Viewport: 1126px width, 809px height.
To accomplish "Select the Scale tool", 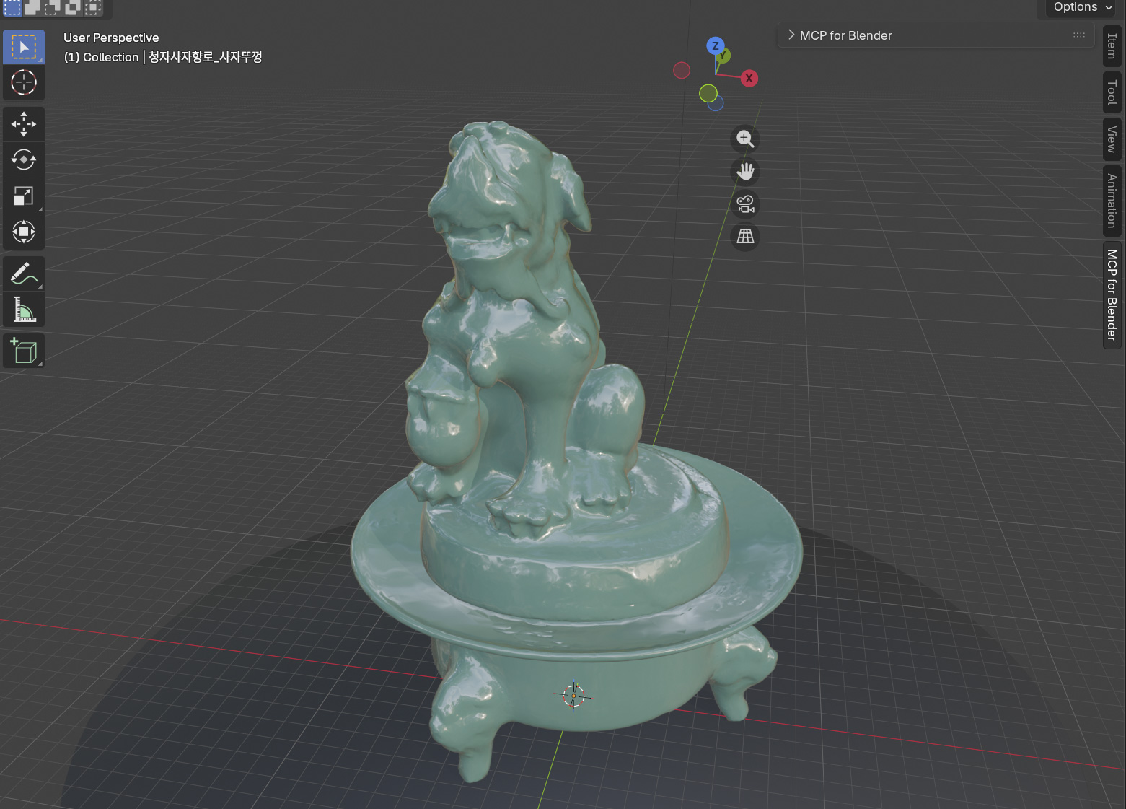I will click(24, 196).
